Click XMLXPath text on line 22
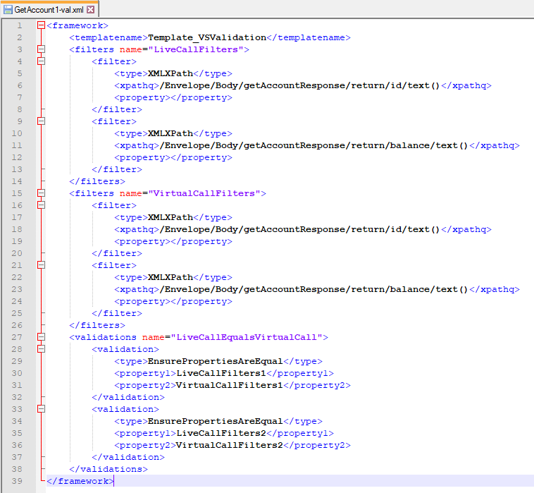This screenshot has width=534, height=493. (170, 277)
